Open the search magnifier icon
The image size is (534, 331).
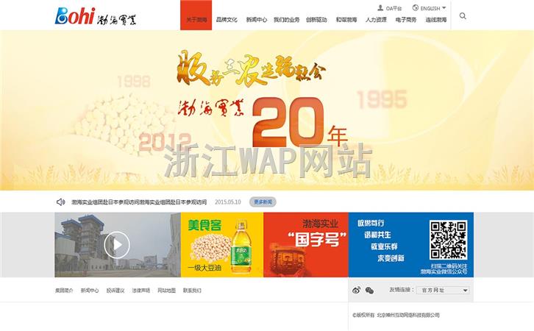pos(463,15)
